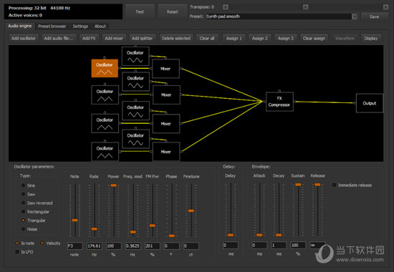Open the About tab
Image resolution: width=394 pixels, height=272 pixels.
point(100,26)
